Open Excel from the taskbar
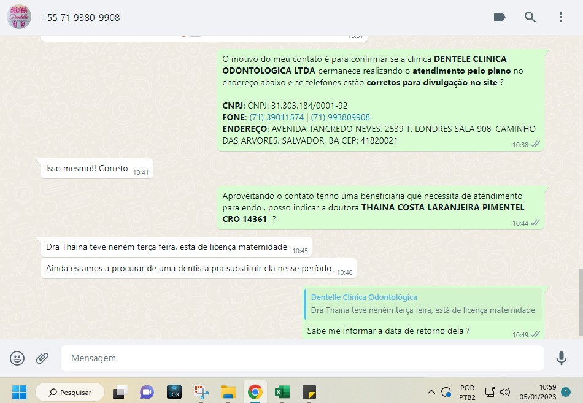 282,392
